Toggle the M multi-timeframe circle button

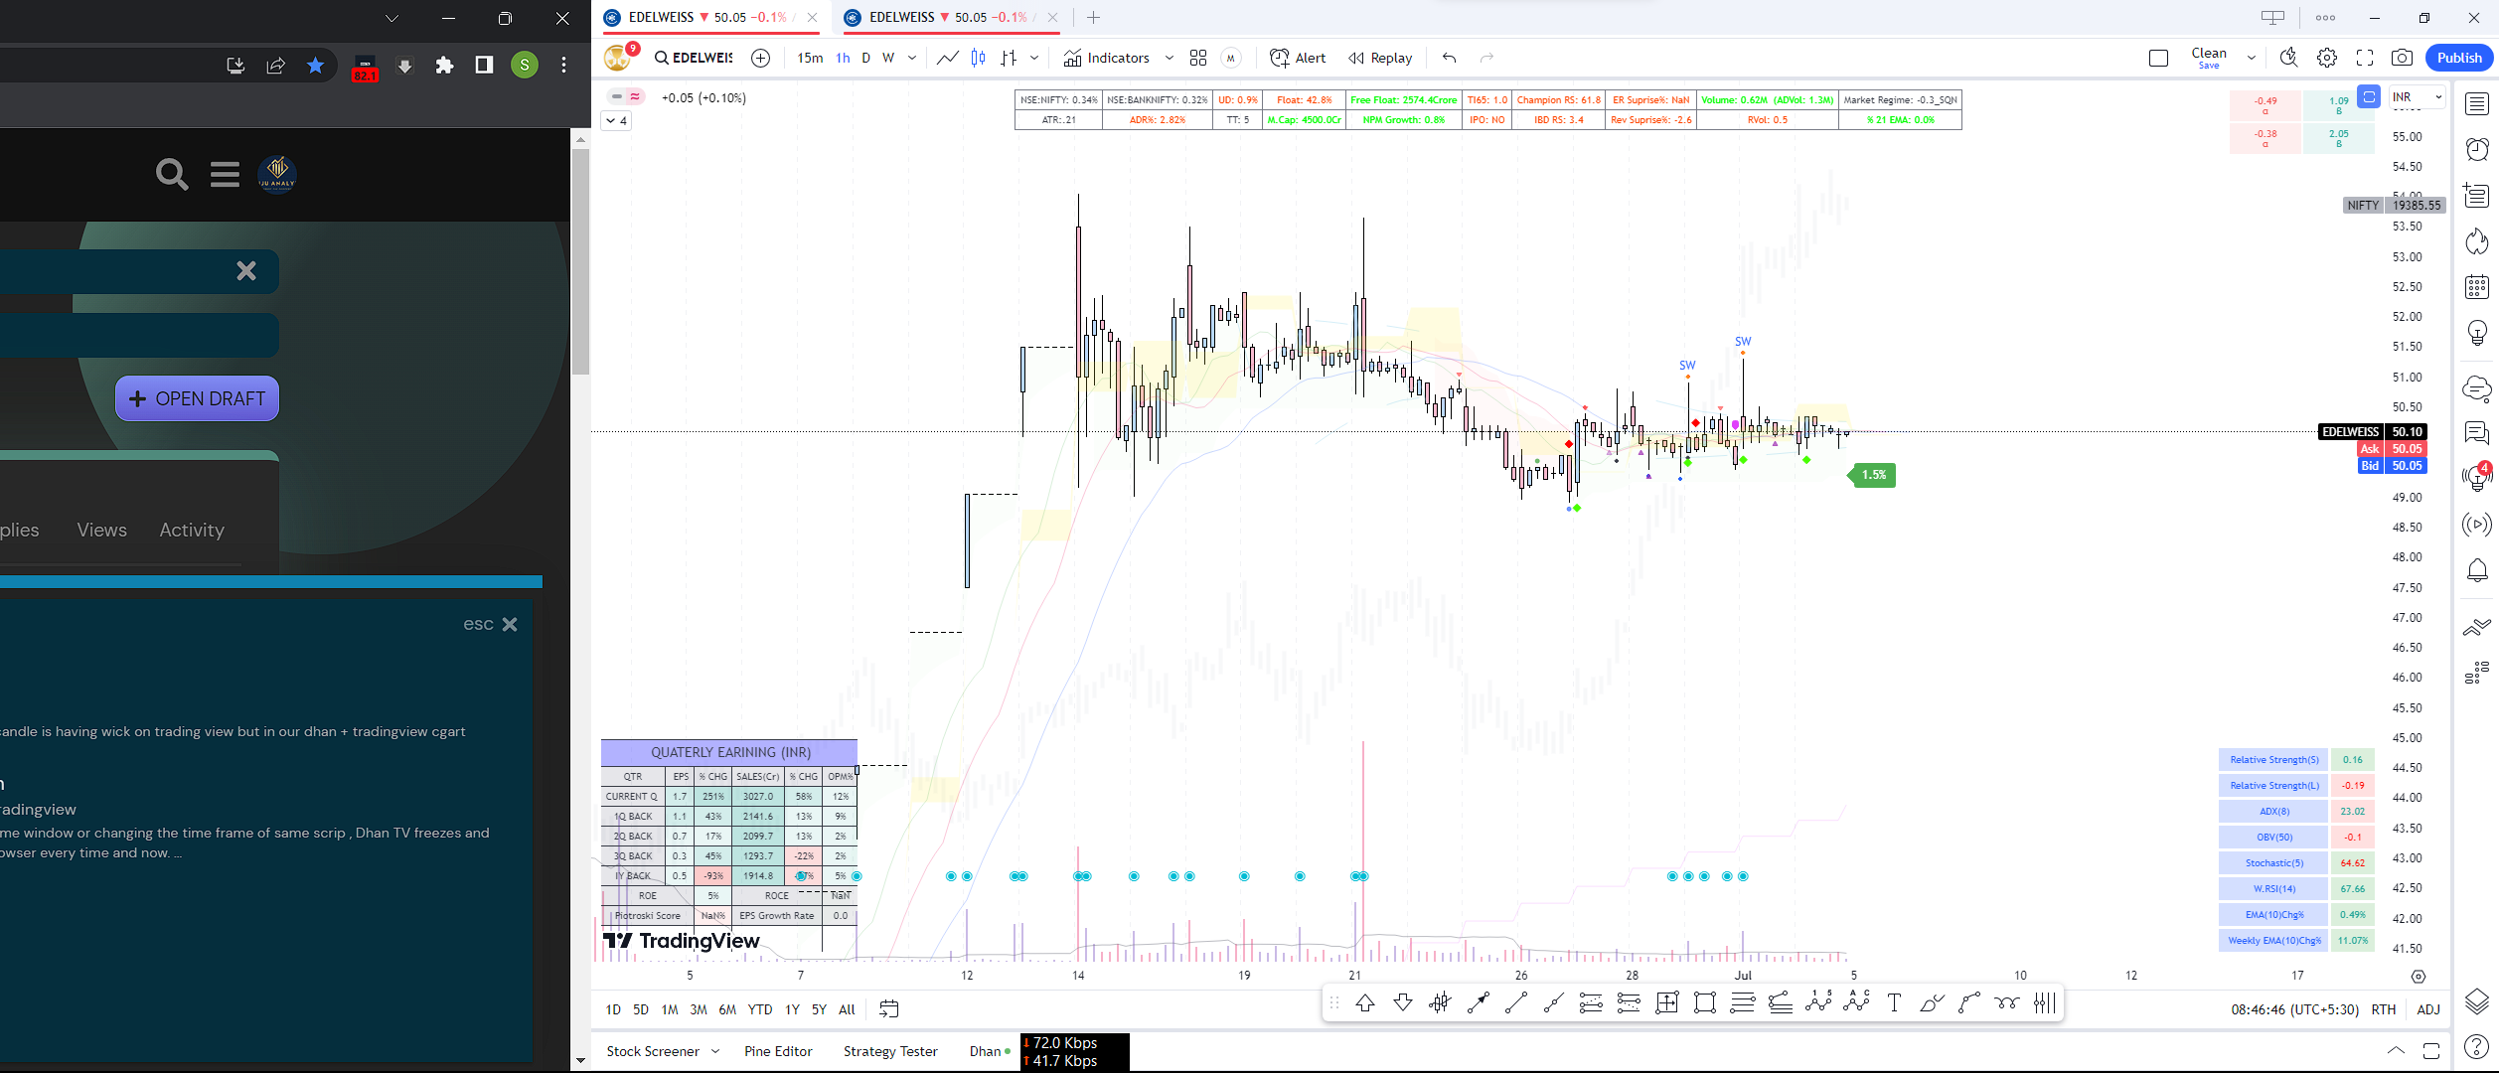pyautogui.click(x=1231, y=58)
